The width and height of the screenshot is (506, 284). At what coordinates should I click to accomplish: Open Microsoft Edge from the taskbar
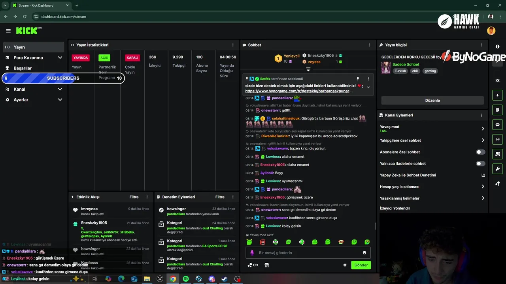121,279
